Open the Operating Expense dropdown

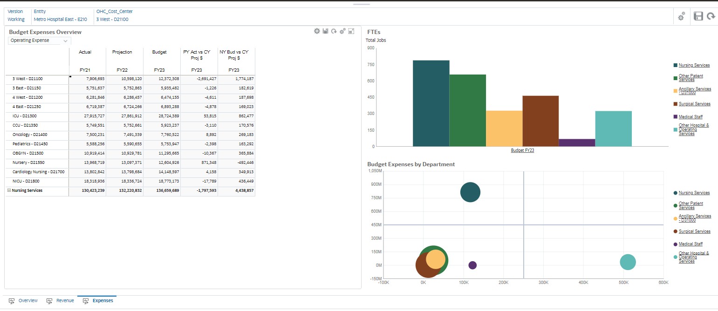[x=66, y=41]
